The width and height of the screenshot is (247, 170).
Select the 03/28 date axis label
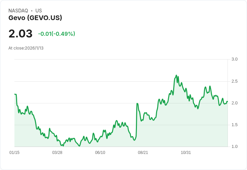point(57,153)
